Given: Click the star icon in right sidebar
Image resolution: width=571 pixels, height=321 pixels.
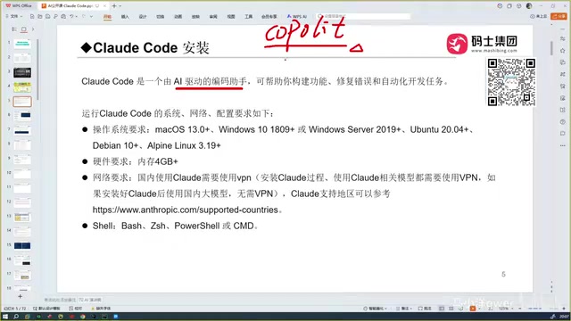Looking at the screenshot, I should pyautogui.click(x=563, y=51).
